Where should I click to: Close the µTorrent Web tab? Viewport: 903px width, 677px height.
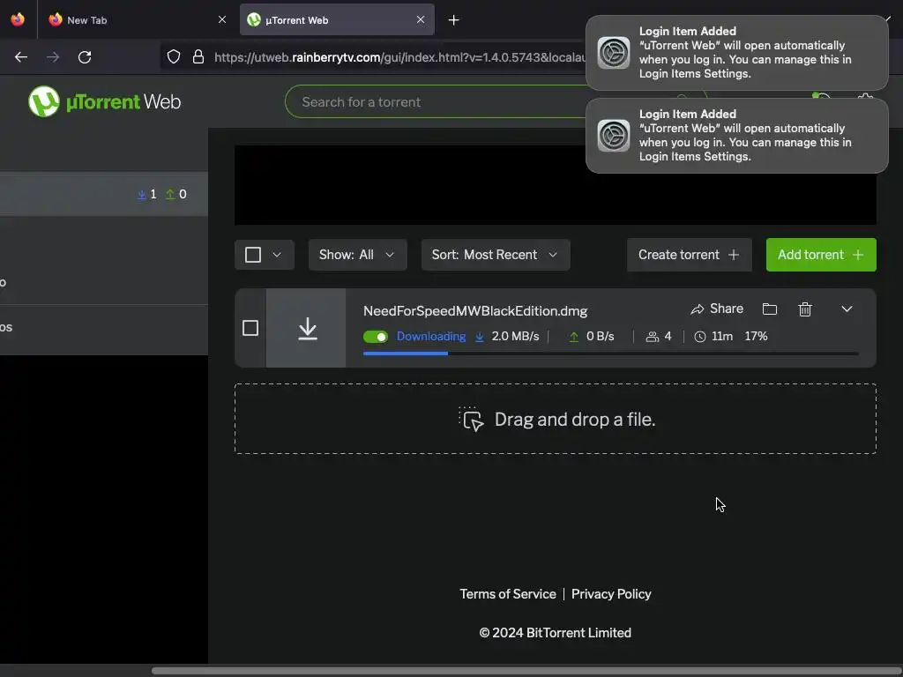(421, 19)
